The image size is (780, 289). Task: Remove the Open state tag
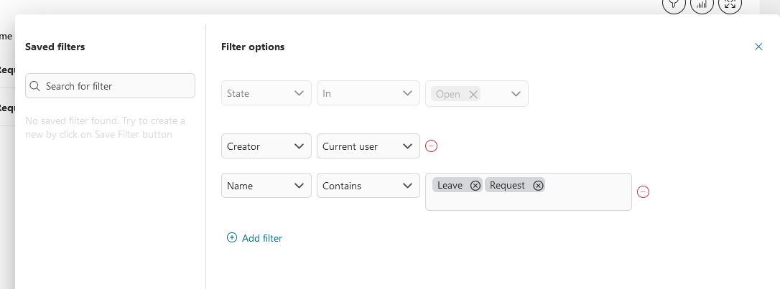point(473,95)
